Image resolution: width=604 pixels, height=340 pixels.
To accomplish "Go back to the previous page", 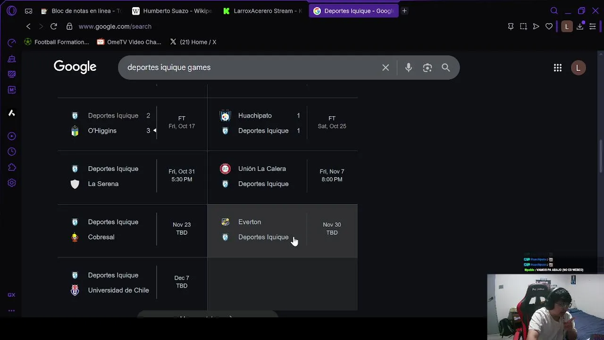I will 28,26.
